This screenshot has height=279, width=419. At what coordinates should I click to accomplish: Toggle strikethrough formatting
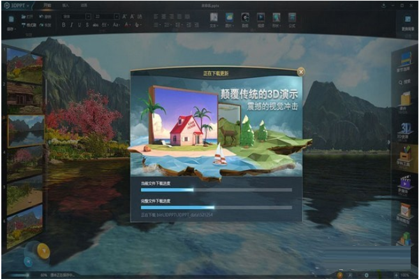point(96,25)
